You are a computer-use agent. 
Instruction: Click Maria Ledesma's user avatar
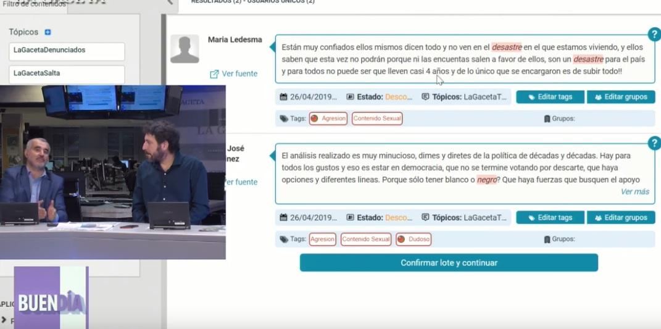185,49
